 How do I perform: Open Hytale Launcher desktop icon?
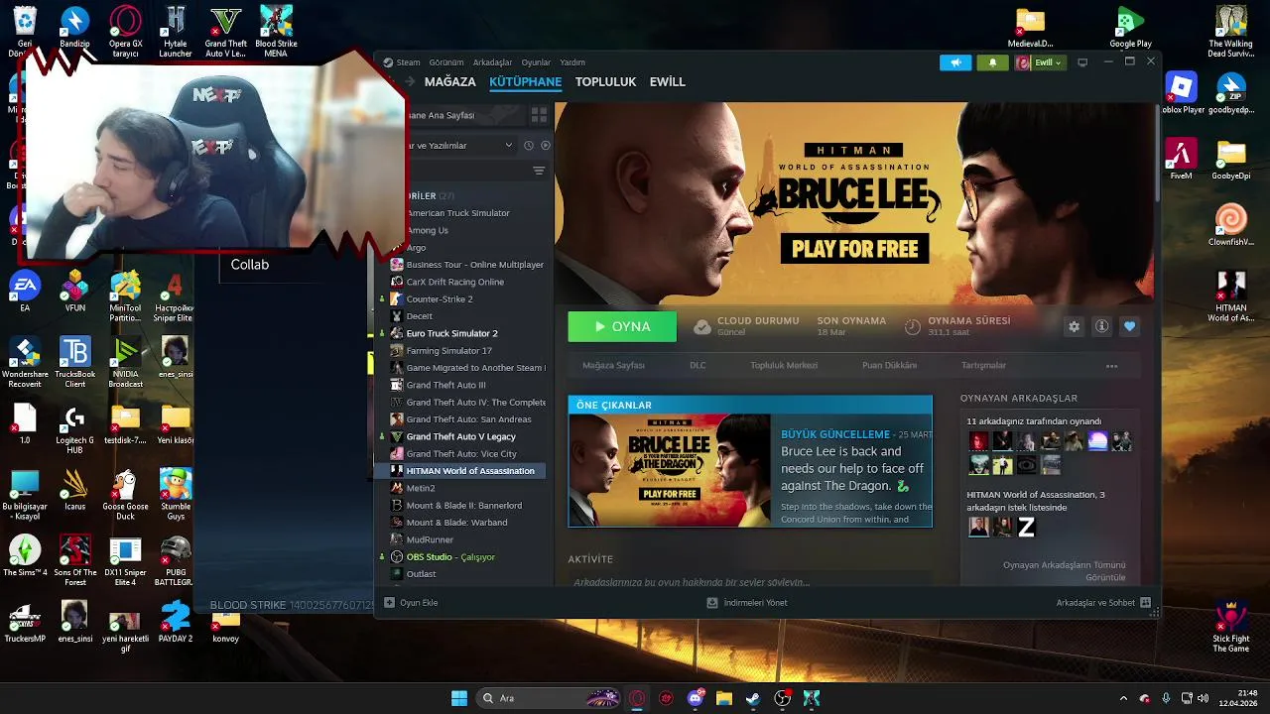point(176,32)
